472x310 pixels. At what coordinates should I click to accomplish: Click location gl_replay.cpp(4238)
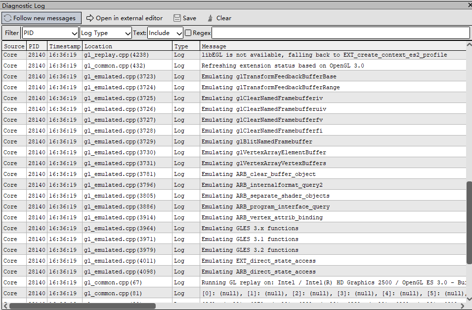(x=116, y=55)
